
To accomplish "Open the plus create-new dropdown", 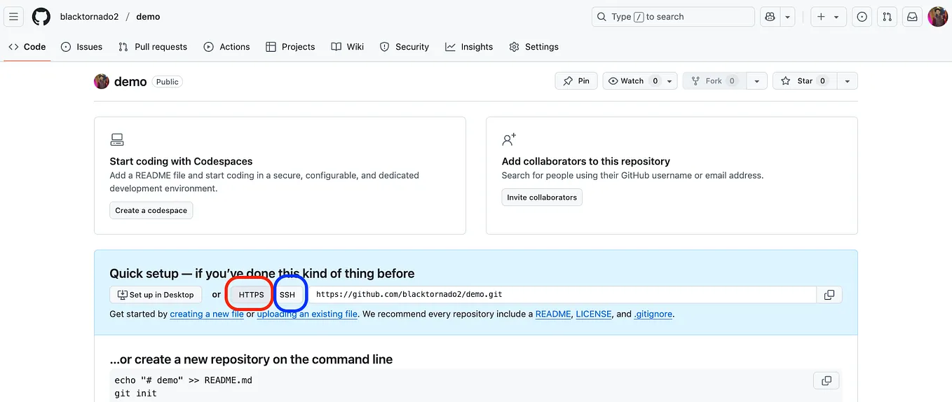I will [828, 17].
